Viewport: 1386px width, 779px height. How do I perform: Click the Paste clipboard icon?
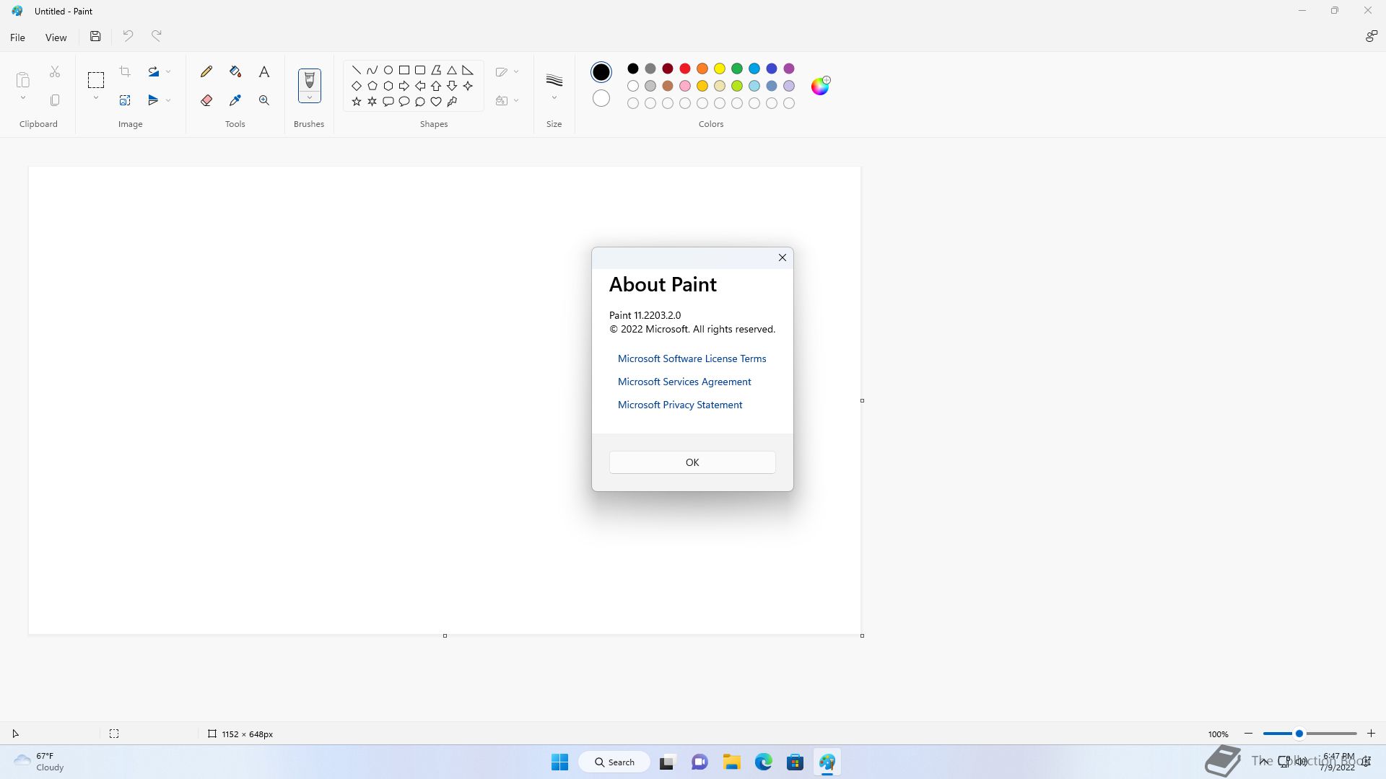(22, 79)
